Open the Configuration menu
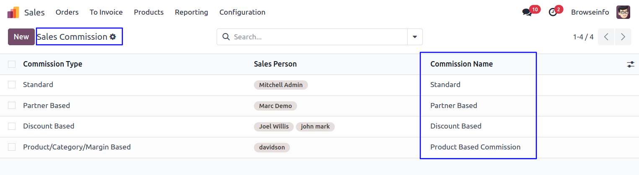This screenshot has height=175, width=639. click(x=242, y=12)
